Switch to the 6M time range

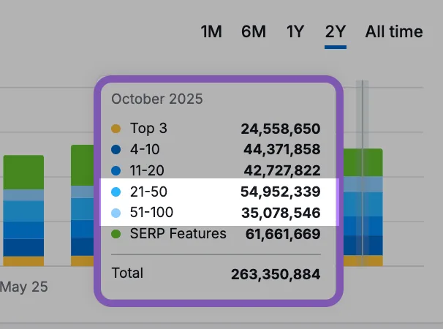[254, 31]
